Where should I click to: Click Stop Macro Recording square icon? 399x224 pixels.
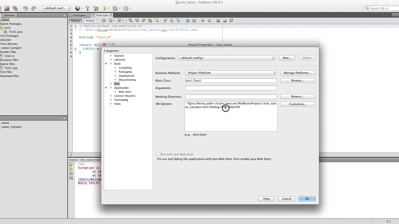pyautogui.click(x=209, y=21)
